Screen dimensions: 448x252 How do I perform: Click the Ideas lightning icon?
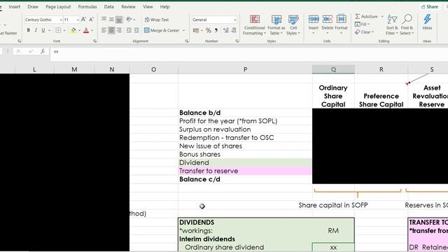[x=427, y=20]
